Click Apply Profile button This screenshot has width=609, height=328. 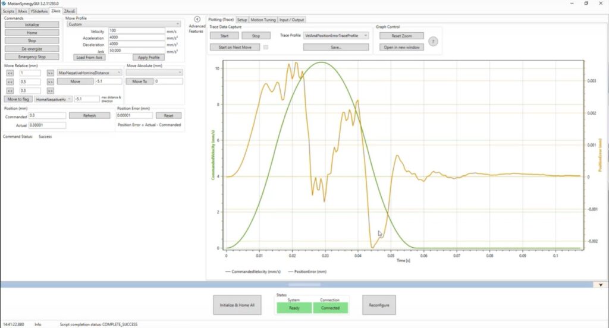point(149,58)
